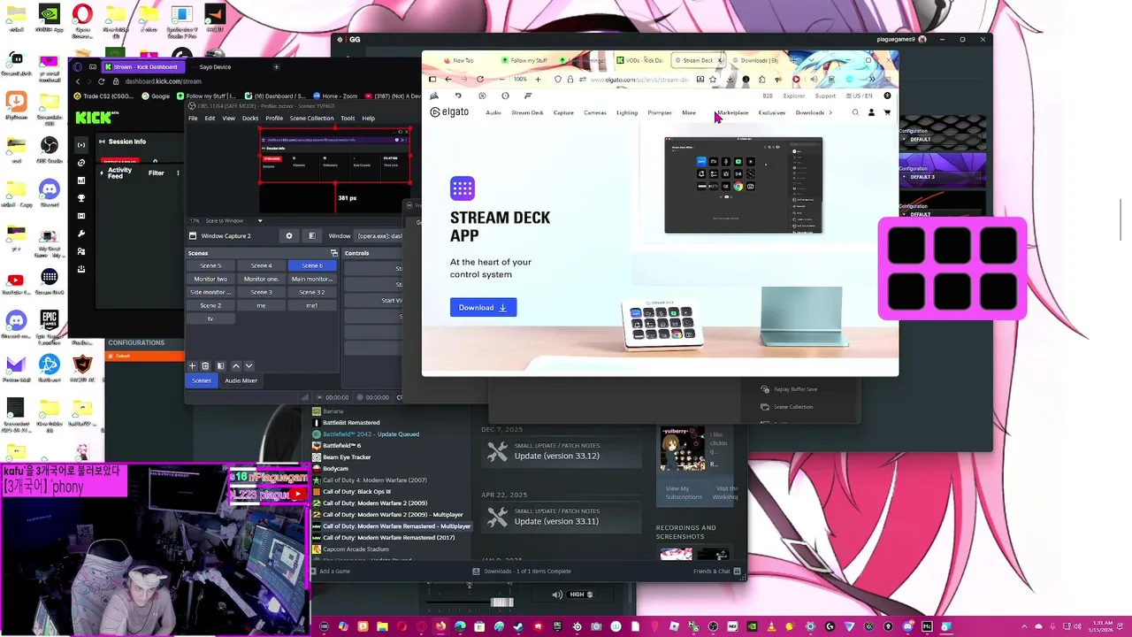Open Stream Deck category on Elgato nav
This screenshot has width=1132, height=637.
527,112
